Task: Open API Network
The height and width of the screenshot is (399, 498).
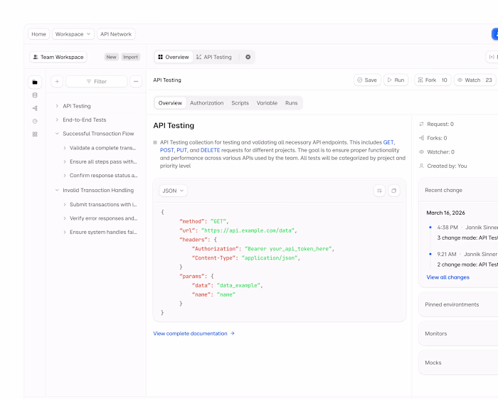Action: pos(116,34)
